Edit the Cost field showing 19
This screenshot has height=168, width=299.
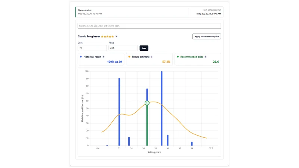pos(92,48)
